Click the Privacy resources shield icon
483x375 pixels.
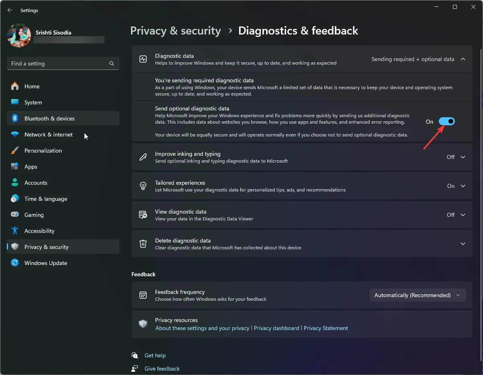(143, 324)
